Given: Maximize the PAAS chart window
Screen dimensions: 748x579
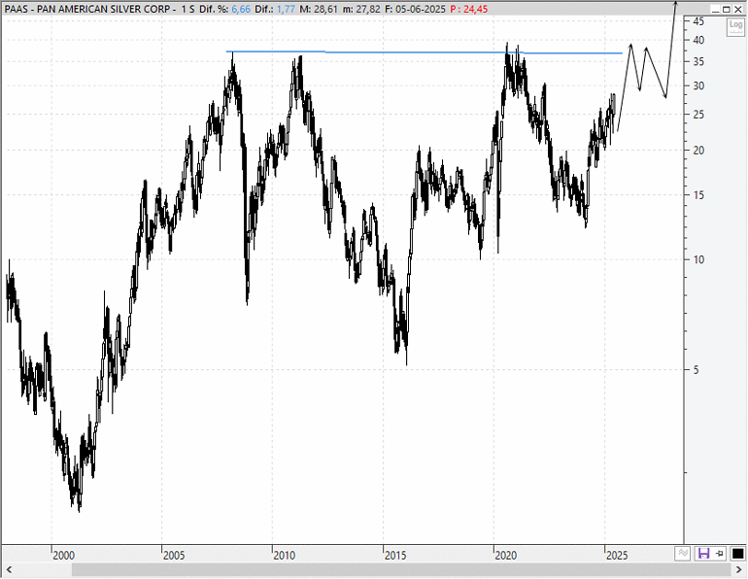Looking at the screenshot, I should 726,9.
